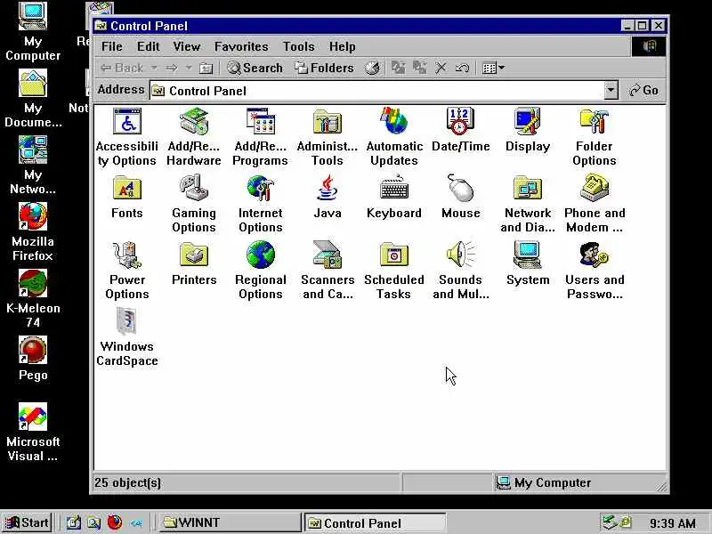Select Regional Options icon

point(261,255)
